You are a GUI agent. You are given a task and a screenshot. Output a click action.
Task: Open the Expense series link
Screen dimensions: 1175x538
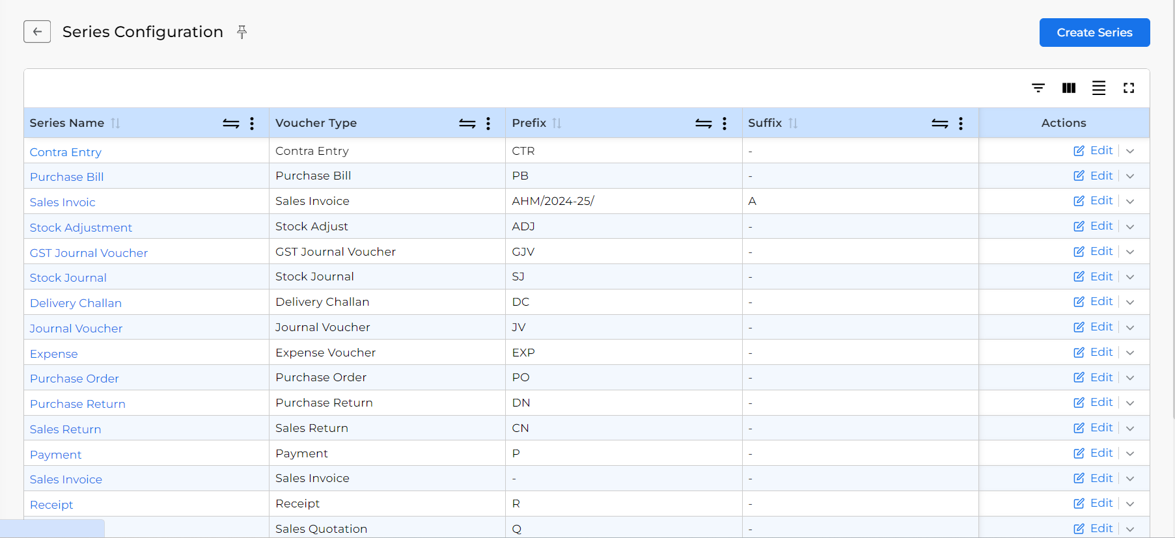coord(54,354)
